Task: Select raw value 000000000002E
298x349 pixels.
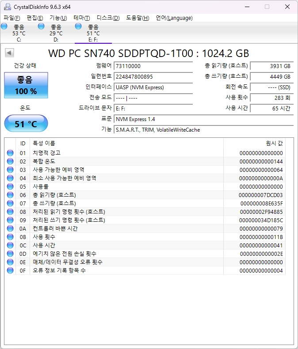Action: coord(261,254)
